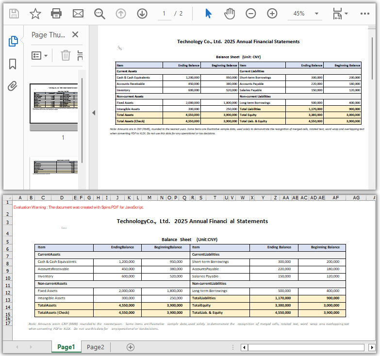
Task: Switch to the Page1 sheet tab
Action: click(66, 347)
